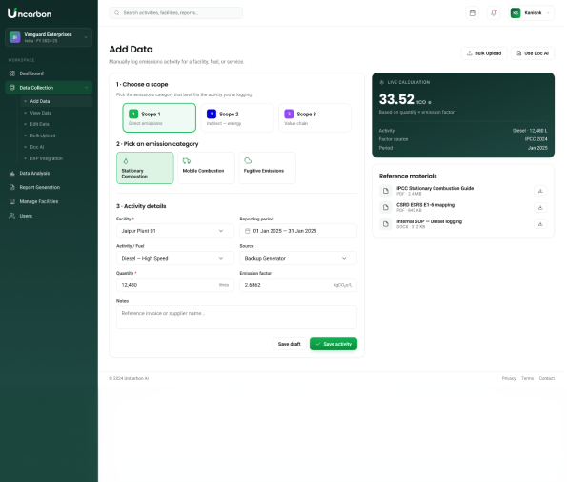The image size is (567, 482).
Task: Download Internal SOP Diesel logging document
Action: coord(540,224)
